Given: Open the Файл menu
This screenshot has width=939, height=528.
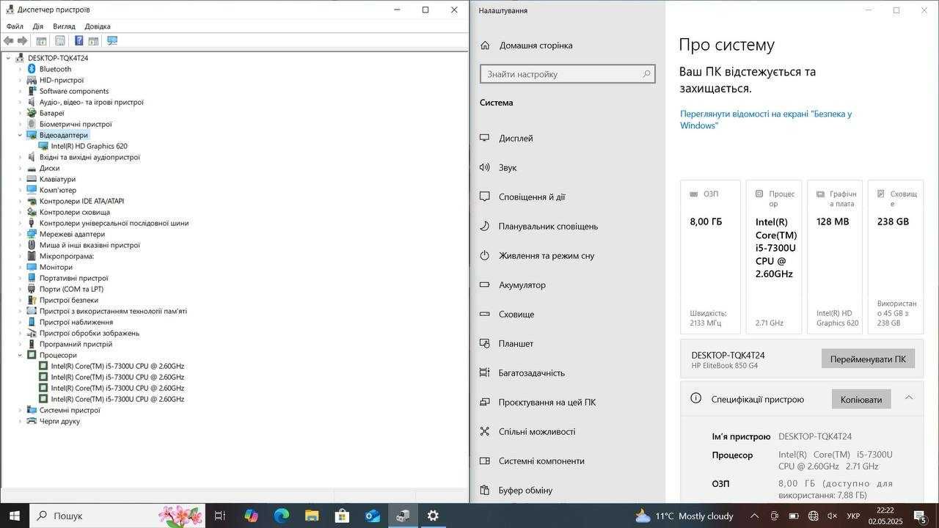Looking at the screenshot, I should click(x=15, y=26).
